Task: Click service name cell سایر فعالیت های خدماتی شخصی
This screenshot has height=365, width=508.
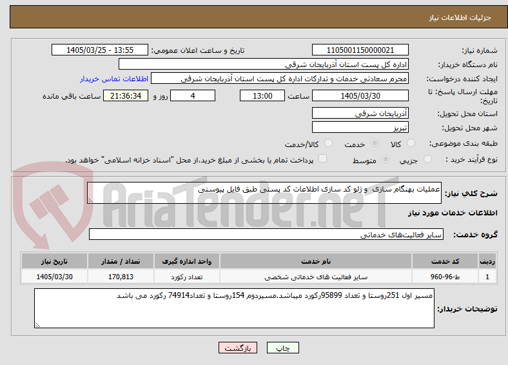Action: coord(316,277)
